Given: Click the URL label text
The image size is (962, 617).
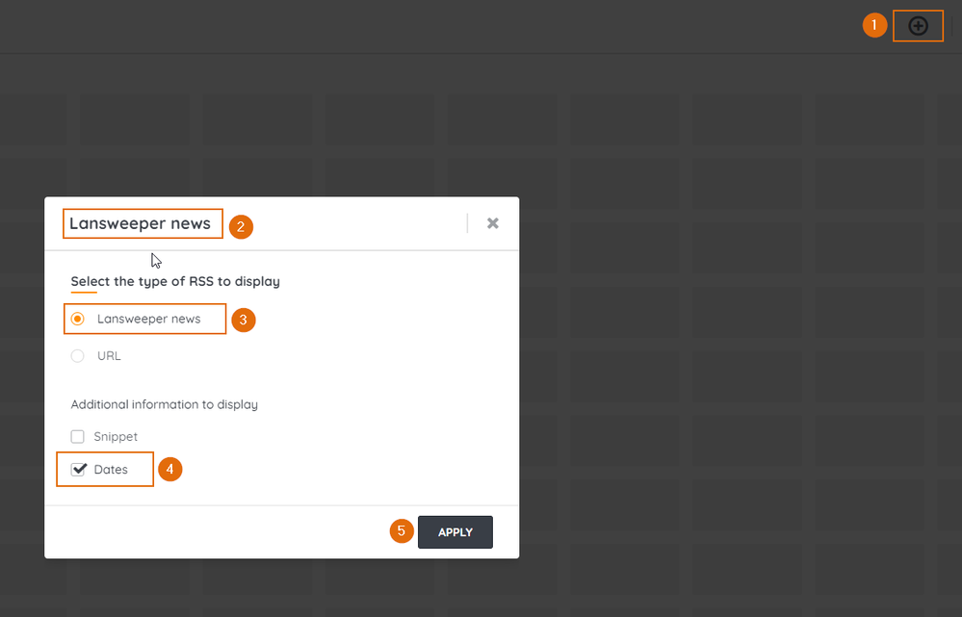Looking at the screenshot, I should [109, 356].
